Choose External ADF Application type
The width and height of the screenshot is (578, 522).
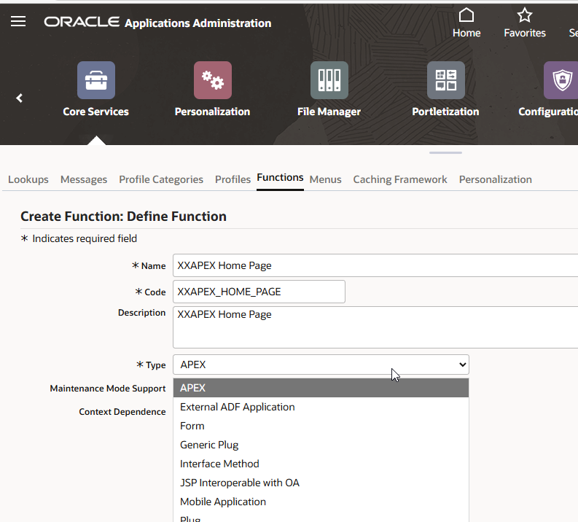coord(321,407)
